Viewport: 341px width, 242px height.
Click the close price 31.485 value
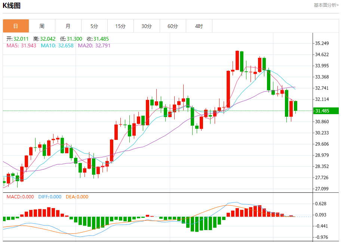[101, 39]
